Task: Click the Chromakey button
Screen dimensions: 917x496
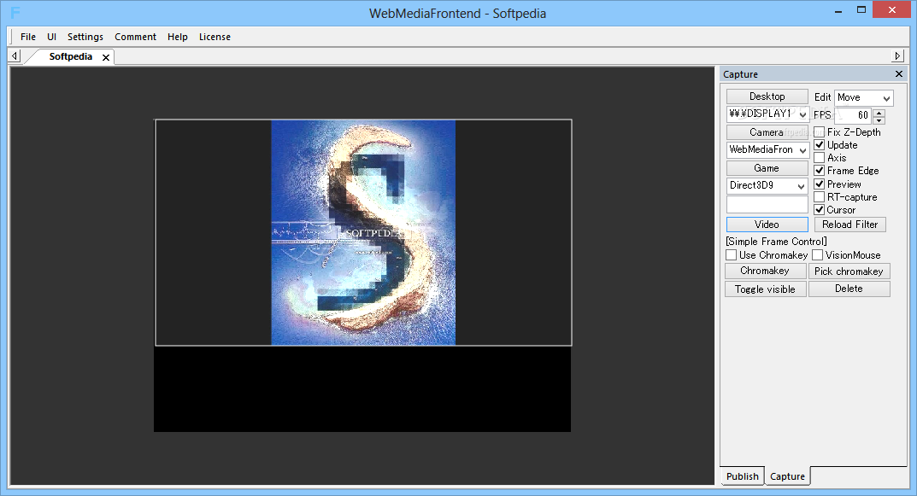Action: (x=765, y=271)
